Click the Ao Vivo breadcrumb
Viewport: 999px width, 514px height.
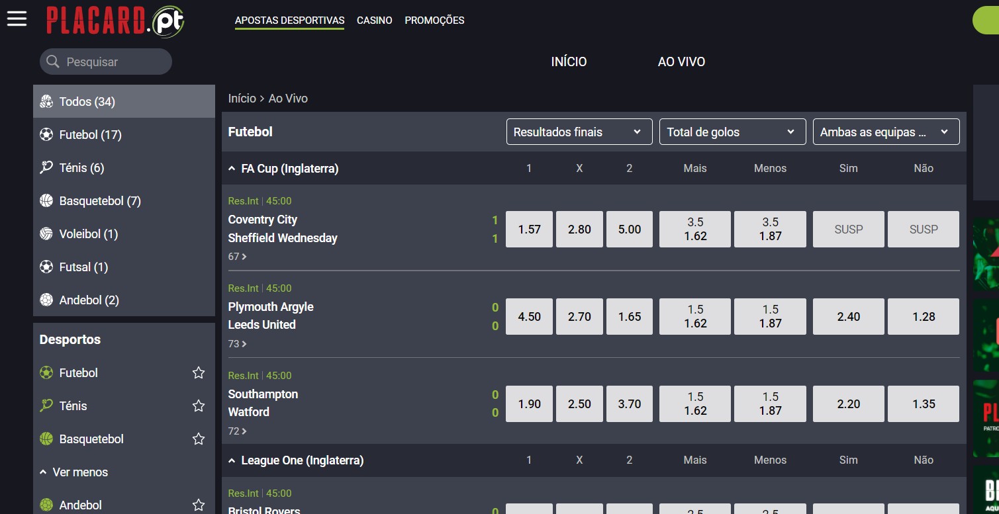click(x=288, y=99)
